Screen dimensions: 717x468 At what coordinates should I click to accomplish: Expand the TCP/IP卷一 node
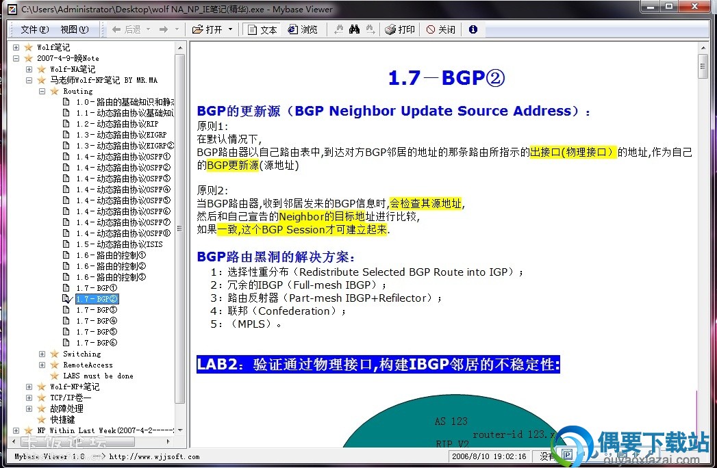click(x=29, y=398)
